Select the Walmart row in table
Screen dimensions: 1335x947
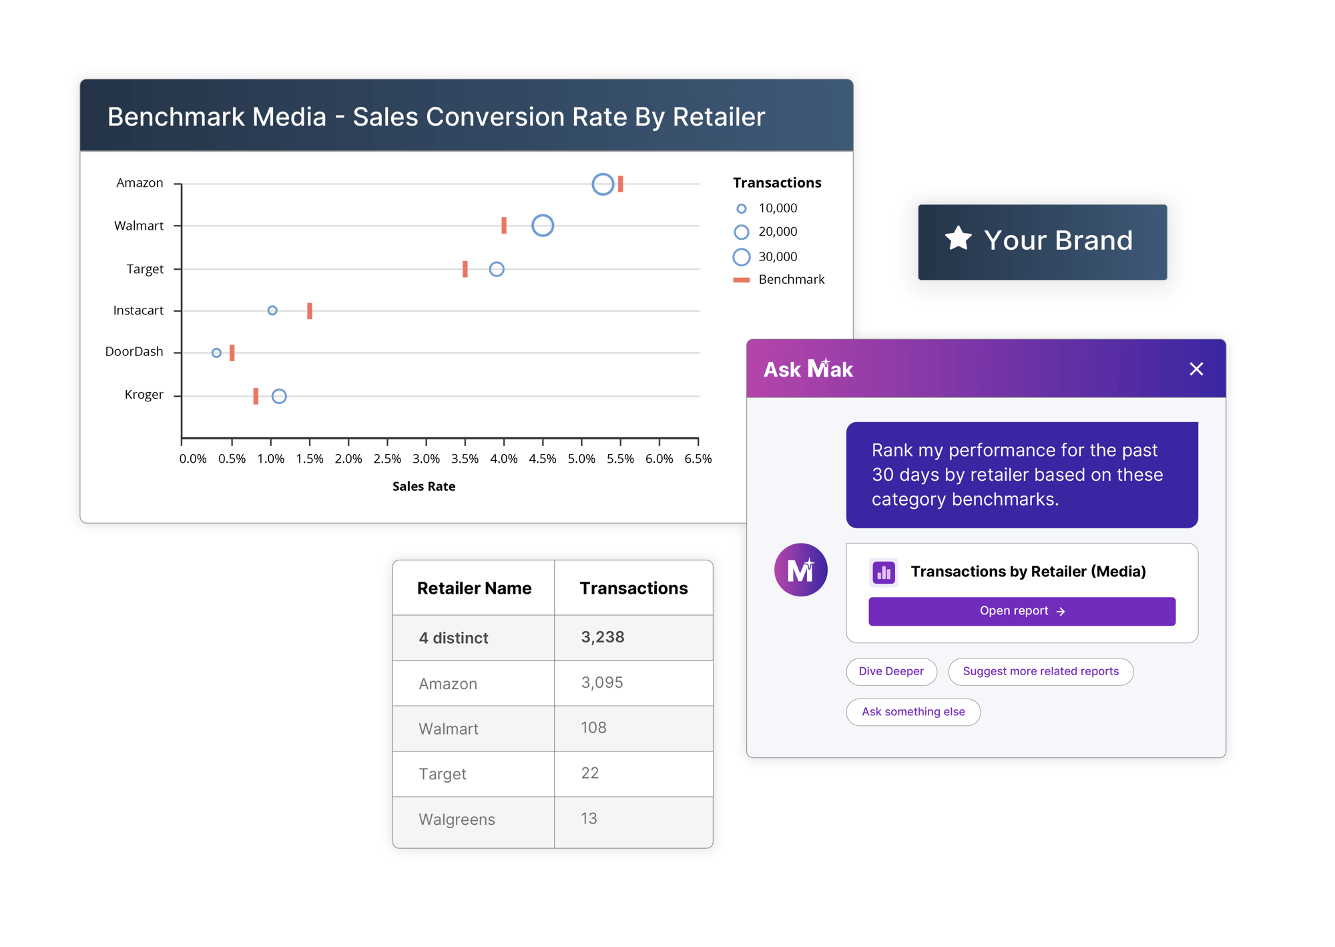[553, 729]
